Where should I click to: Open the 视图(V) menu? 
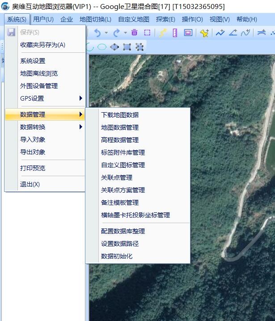(220, 20)
